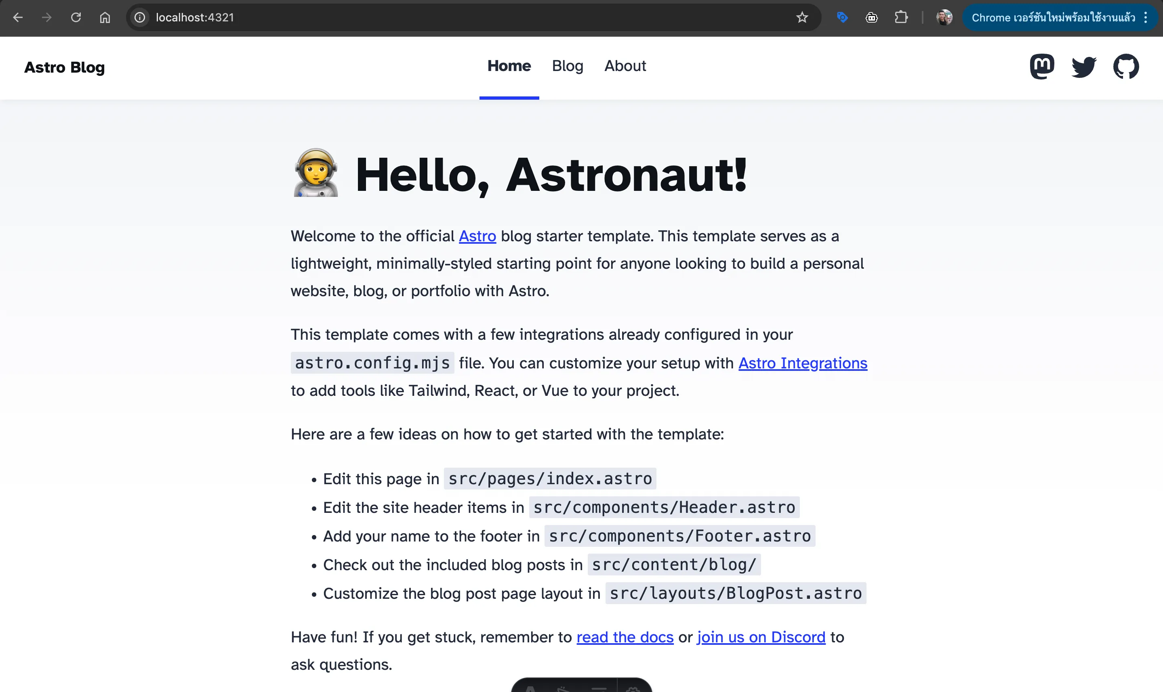The image size is (1163, 692).
Task: Open the Twitter icon in the site header
Action: [1084, 66]
